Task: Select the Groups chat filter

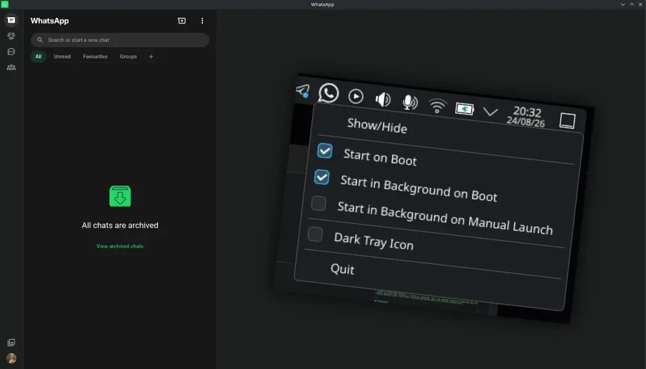Action: [x=128, y=57]
